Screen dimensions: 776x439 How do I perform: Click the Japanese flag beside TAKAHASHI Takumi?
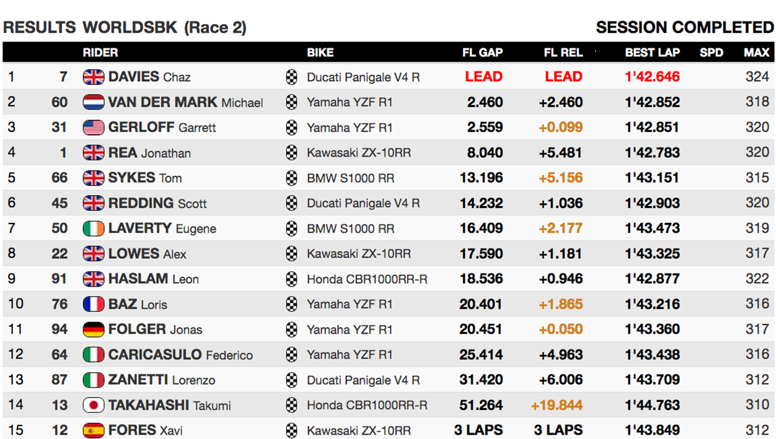pyautogui.click(x=94, y=406)
